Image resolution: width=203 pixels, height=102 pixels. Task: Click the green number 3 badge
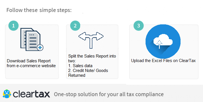coord(138,26)
